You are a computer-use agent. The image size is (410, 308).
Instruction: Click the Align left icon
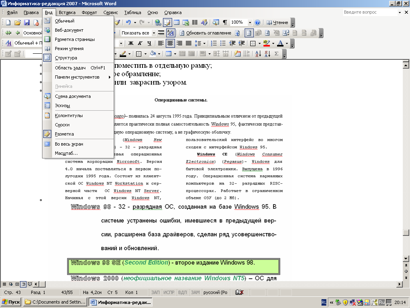click(161, 43)
